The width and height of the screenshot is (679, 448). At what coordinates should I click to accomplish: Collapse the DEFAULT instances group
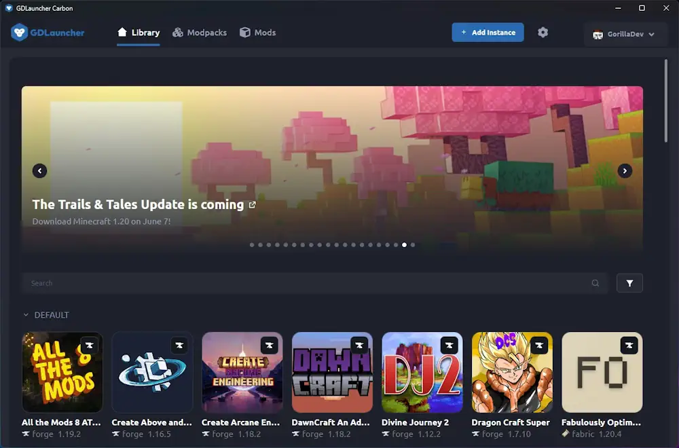point(26,314)
